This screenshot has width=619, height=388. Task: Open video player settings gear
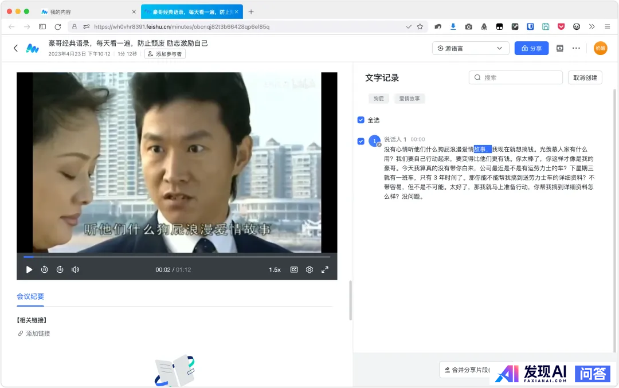pyautogui.click(x=309, y=269)
